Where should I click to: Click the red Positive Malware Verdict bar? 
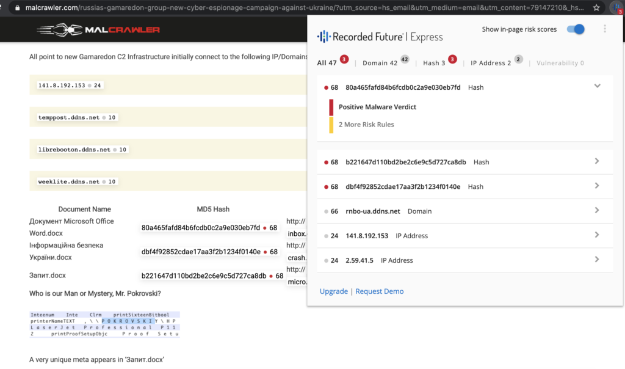(x=331, y=107)
